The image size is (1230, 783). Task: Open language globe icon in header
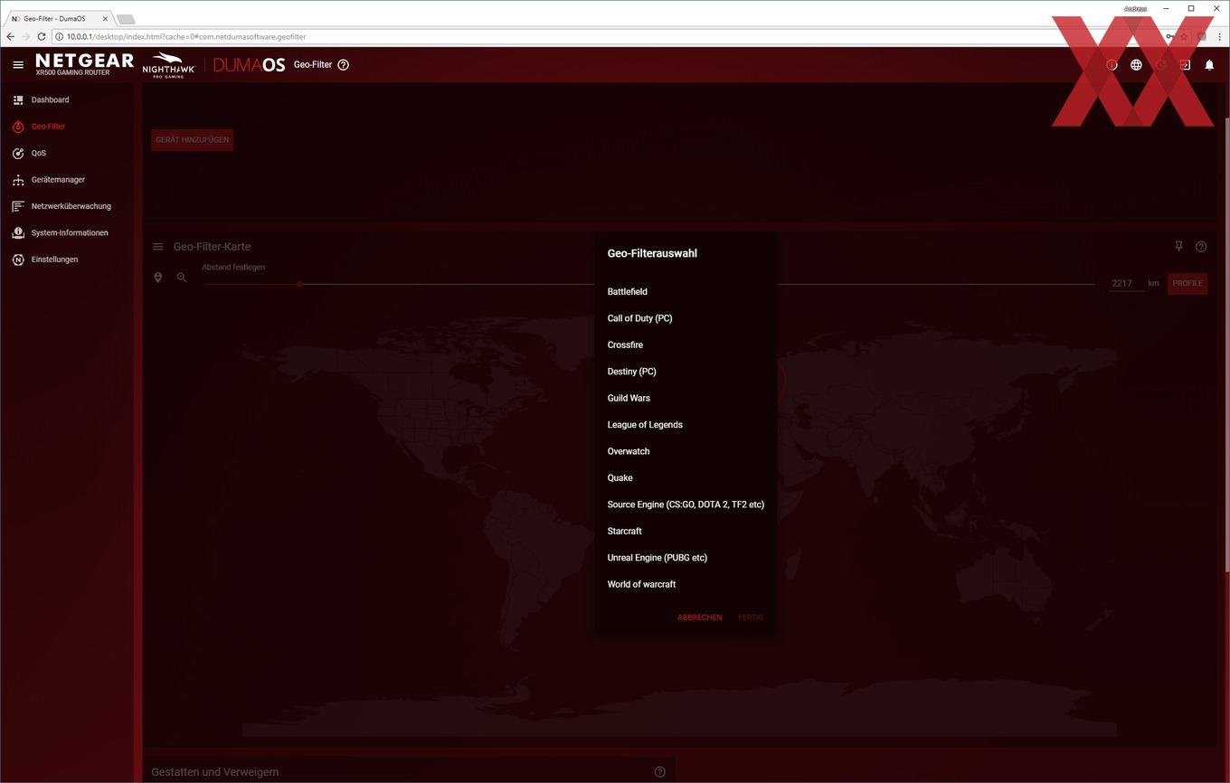tap(1136, 65)
